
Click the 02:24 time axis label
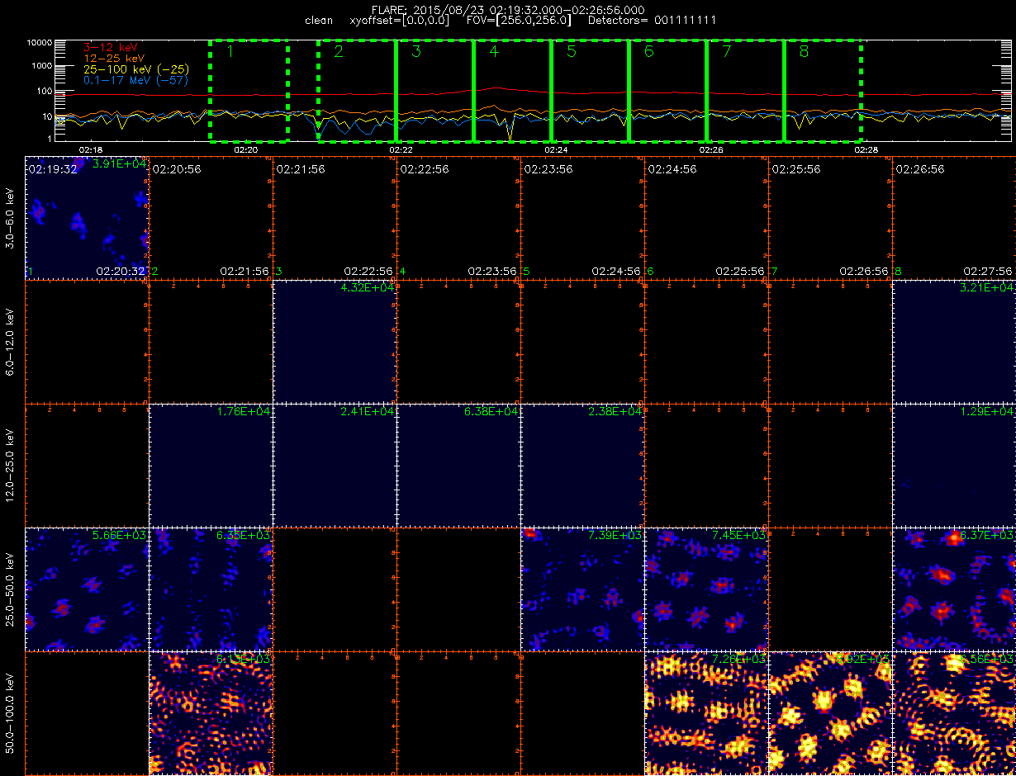tap(556, 150)
